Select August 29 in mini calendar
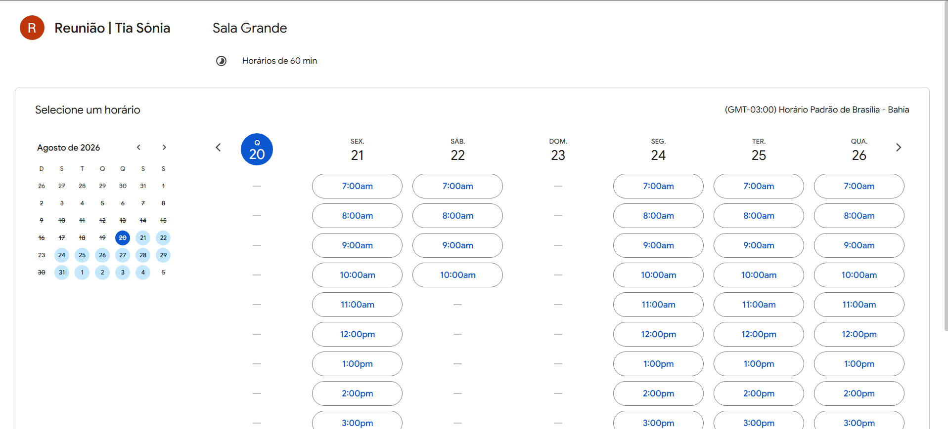 pos(163,255)
